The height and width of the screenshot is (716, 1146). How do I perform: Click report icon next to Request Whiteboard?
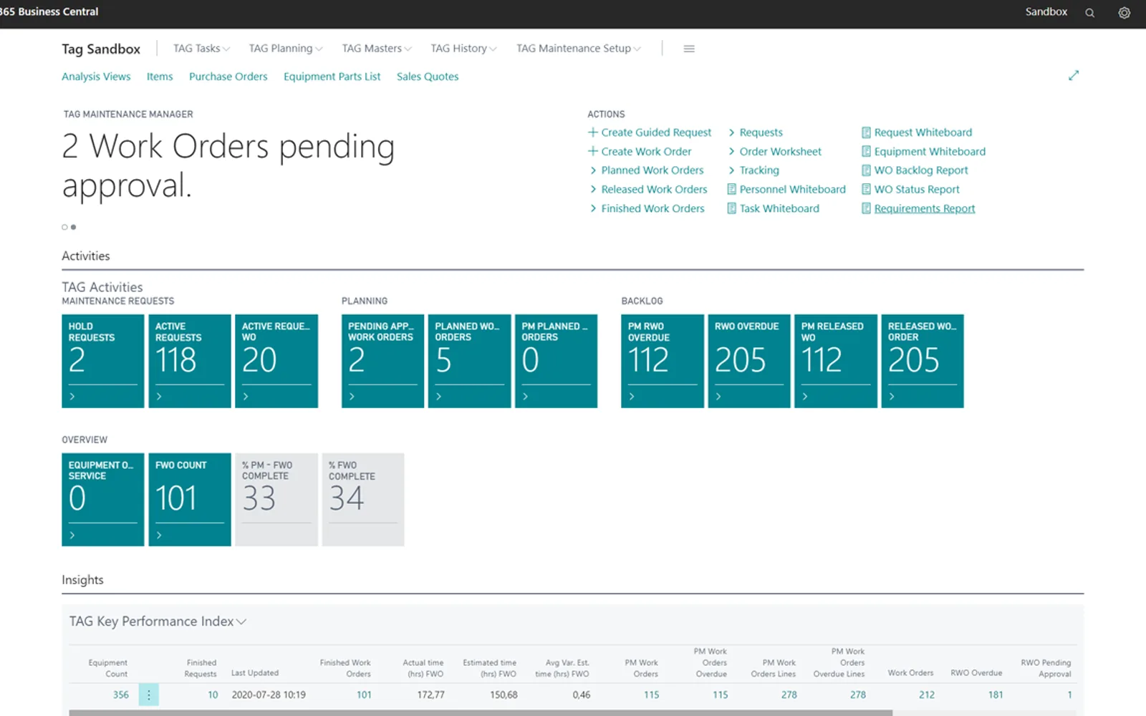coord(866,132)
